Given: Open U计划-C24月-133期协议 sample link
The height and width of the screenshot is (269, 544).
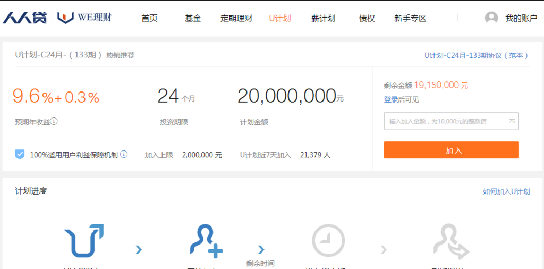Looking at the screenshot, I should click(477, 55).
